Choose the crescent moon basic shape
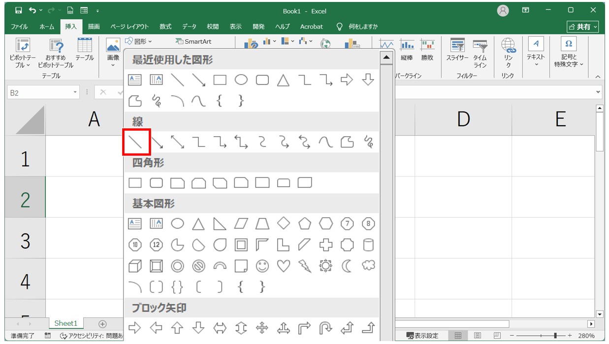Image resolution: width=609 pixels, height=344 pixels. [347, 266]
